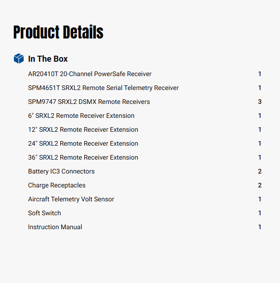Click quantity 2 for Battery IC3 Connectors

point(260,171)
